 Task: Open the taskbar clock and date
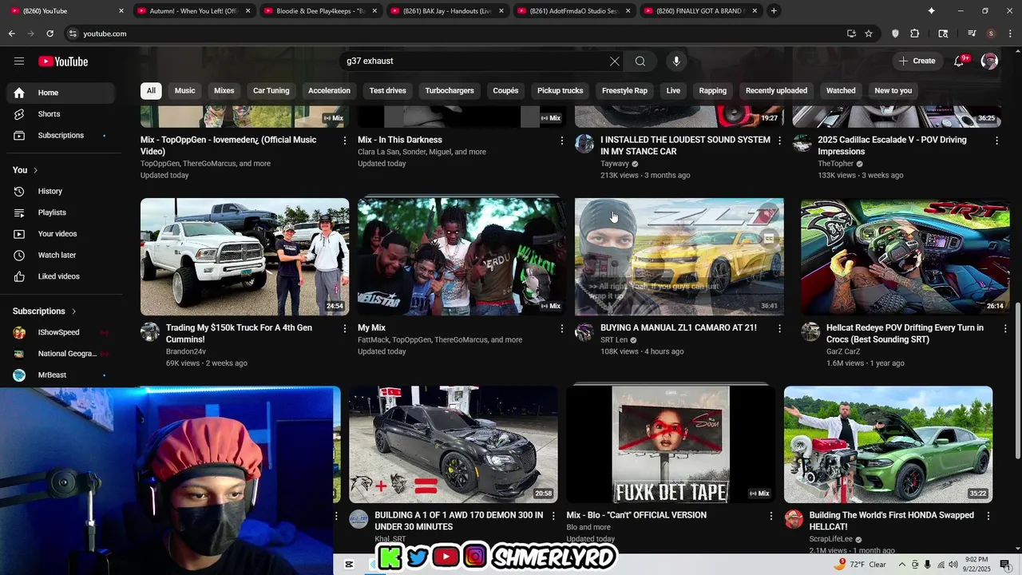pyautogui.click(x=976, y=565)
